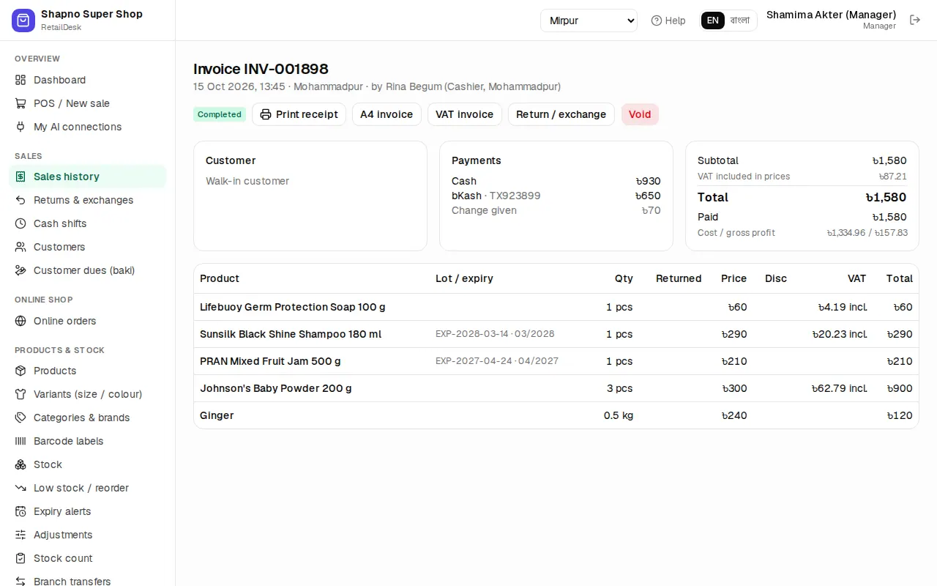937x586 pixels.
Task: Open the Mirpur branch dropdown
Action: [589, 21]
